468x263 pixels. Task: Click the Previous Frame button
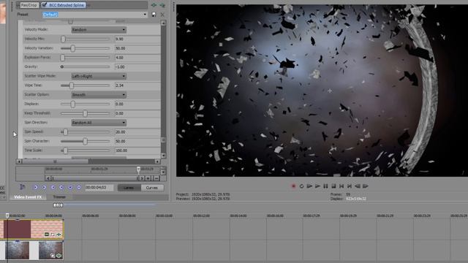click(x=358, y=186)
